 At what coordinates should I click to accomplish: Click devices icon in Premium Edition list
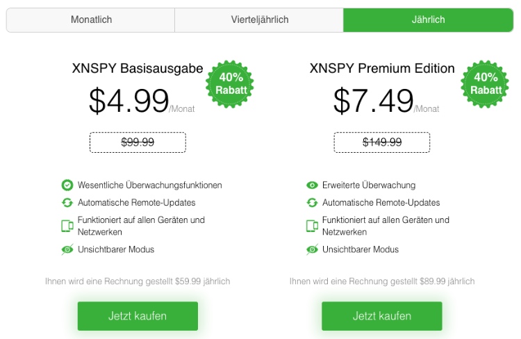coord(312,226)
